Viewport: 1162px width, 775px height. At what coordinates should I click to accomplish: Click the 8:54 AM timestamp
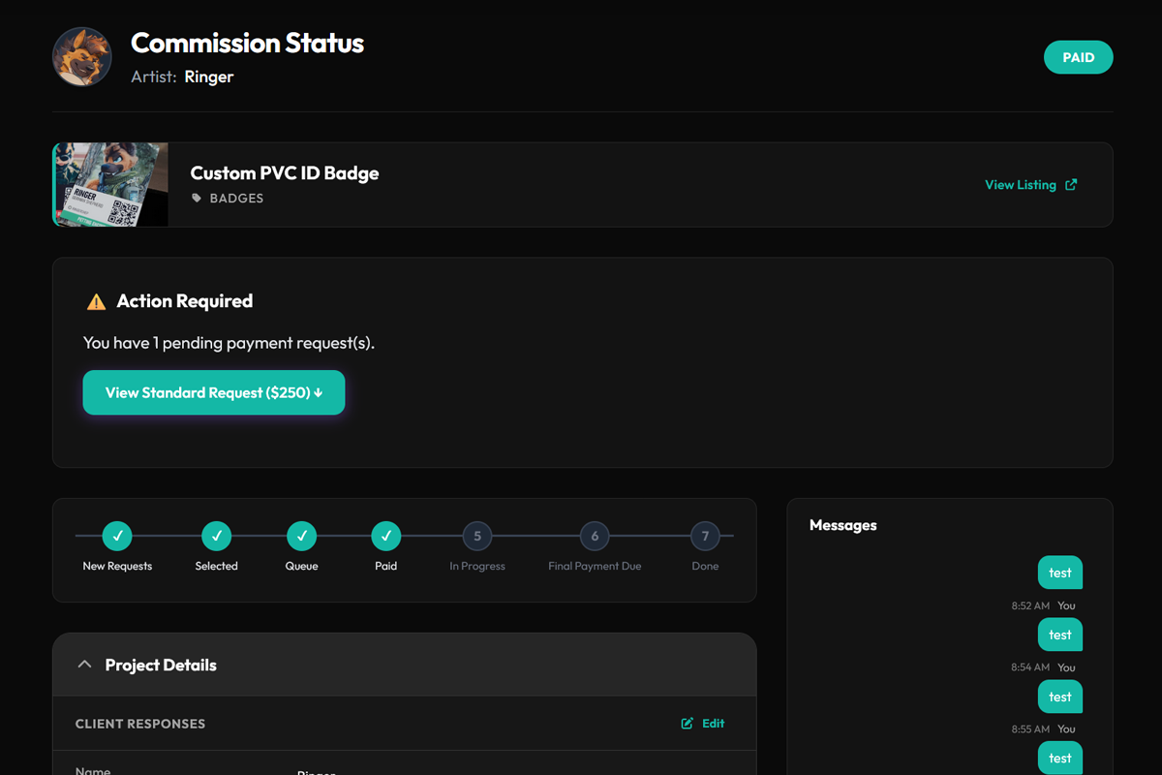coord(1030,667)
